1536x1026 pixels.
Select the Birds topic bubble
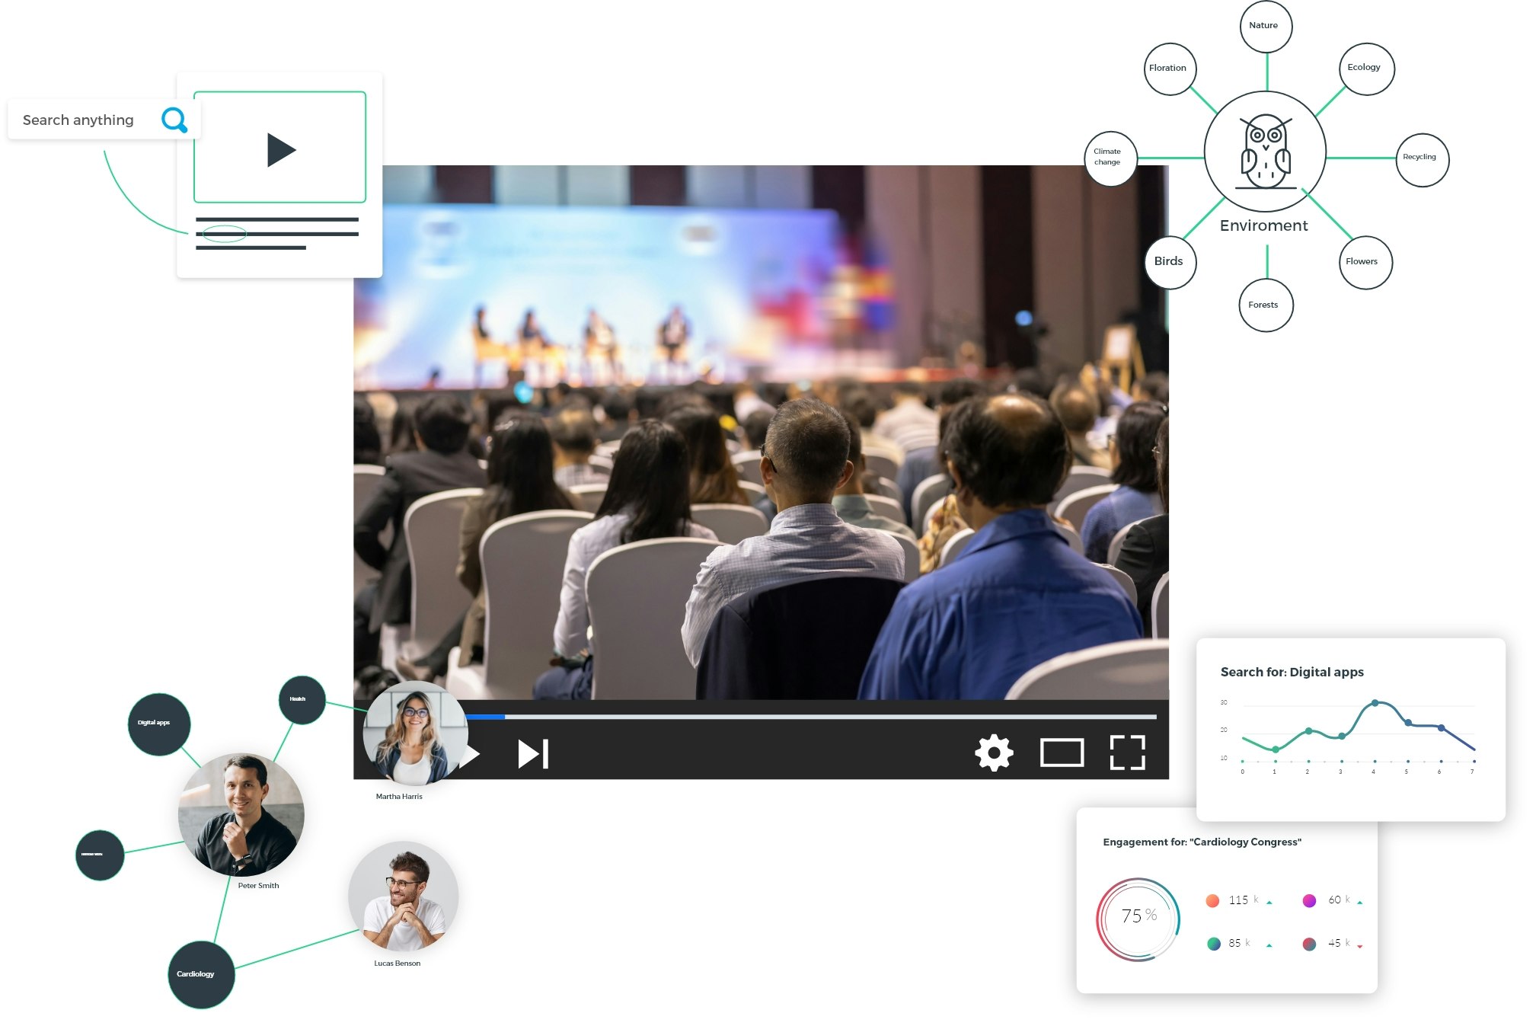(1169, 262)
